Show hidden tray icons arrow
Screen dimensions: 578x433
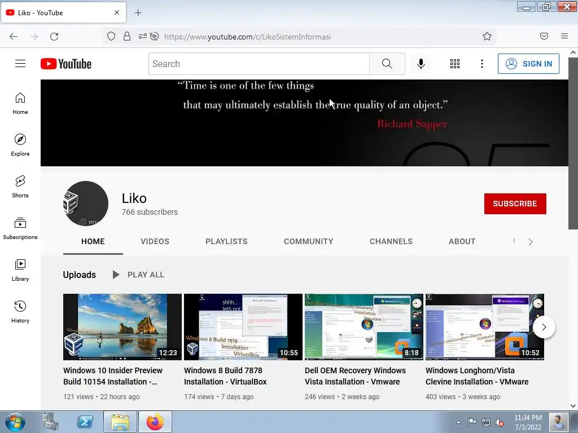(458, 423)
